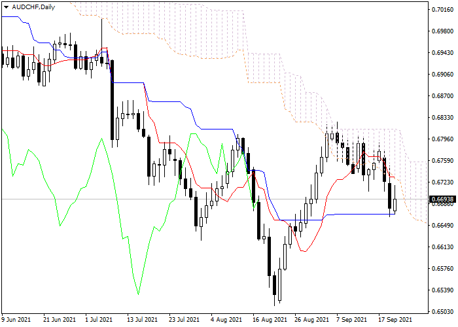Click the 0.69430 price scale label
This screenshot has height=327, width=458.
pyautogui.click(x=442, y=53)
